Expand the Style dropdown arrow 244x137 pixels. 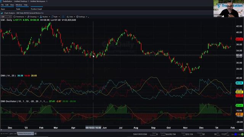pyautogui.click(x=59, y=17)
